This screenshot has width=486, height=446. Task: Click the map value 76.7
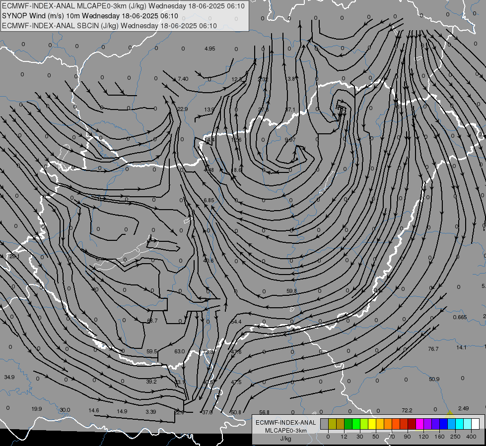(x=433, y=349)
